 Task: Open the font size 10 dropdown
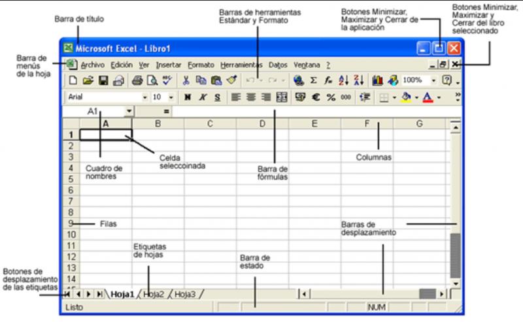point(171,98)
